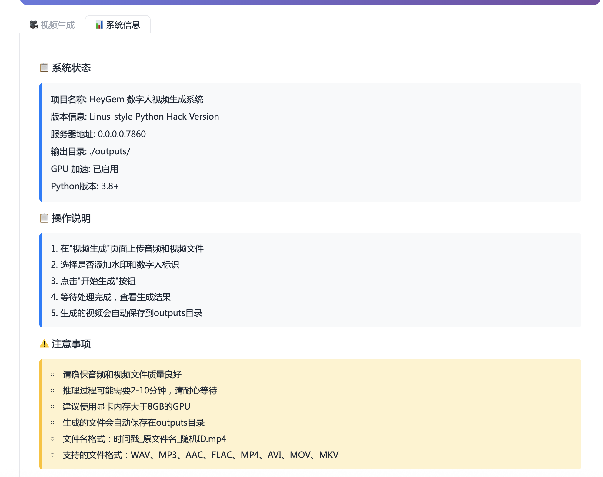
Task: Click step 3 点击"开始生成"按钮
Action: (93, 281)
